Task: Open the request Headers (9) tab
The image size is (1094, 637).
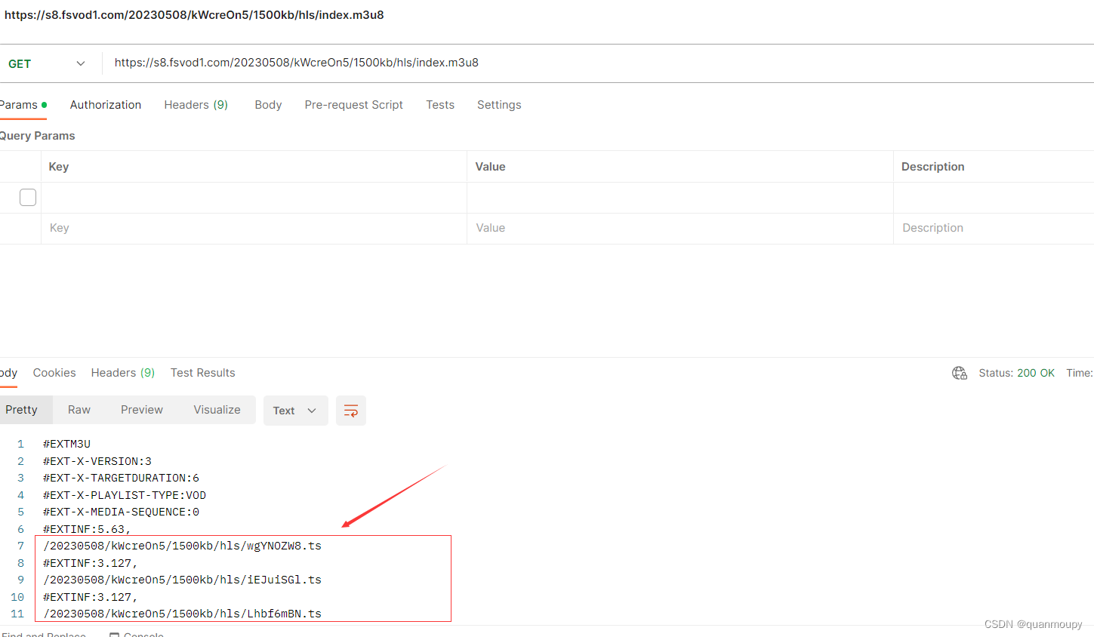Action: (x=196, y=105)
